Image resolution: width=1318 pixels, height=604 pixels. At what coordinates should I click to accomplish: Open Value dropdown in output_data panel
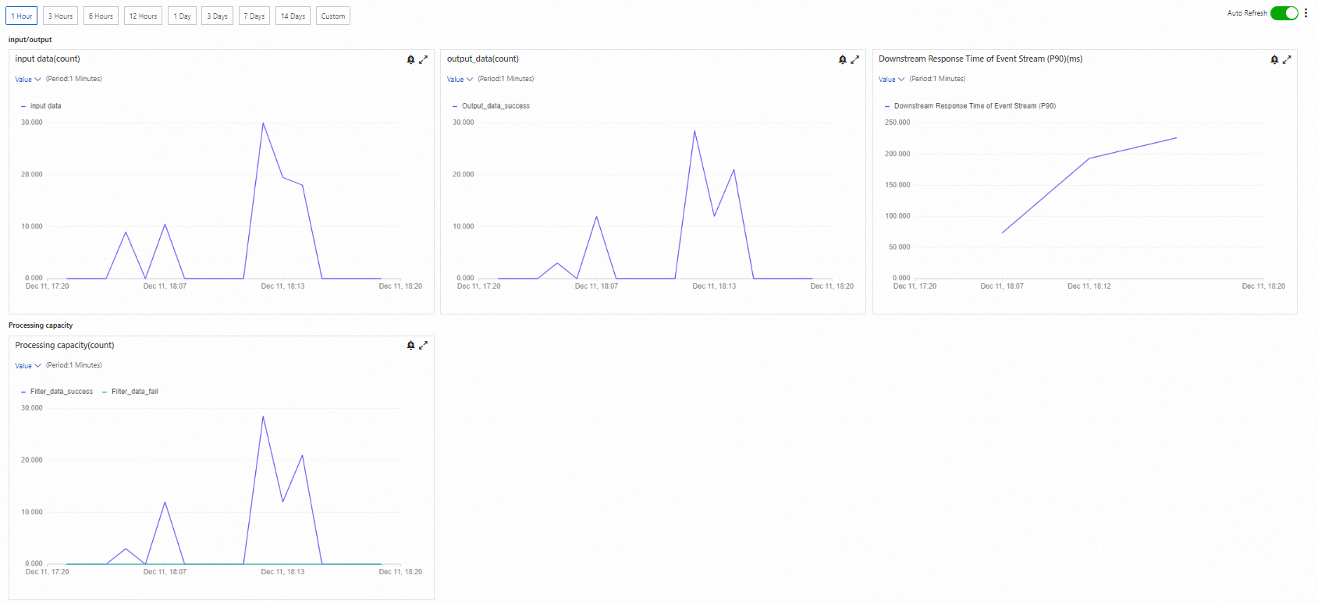click(460, 80)
